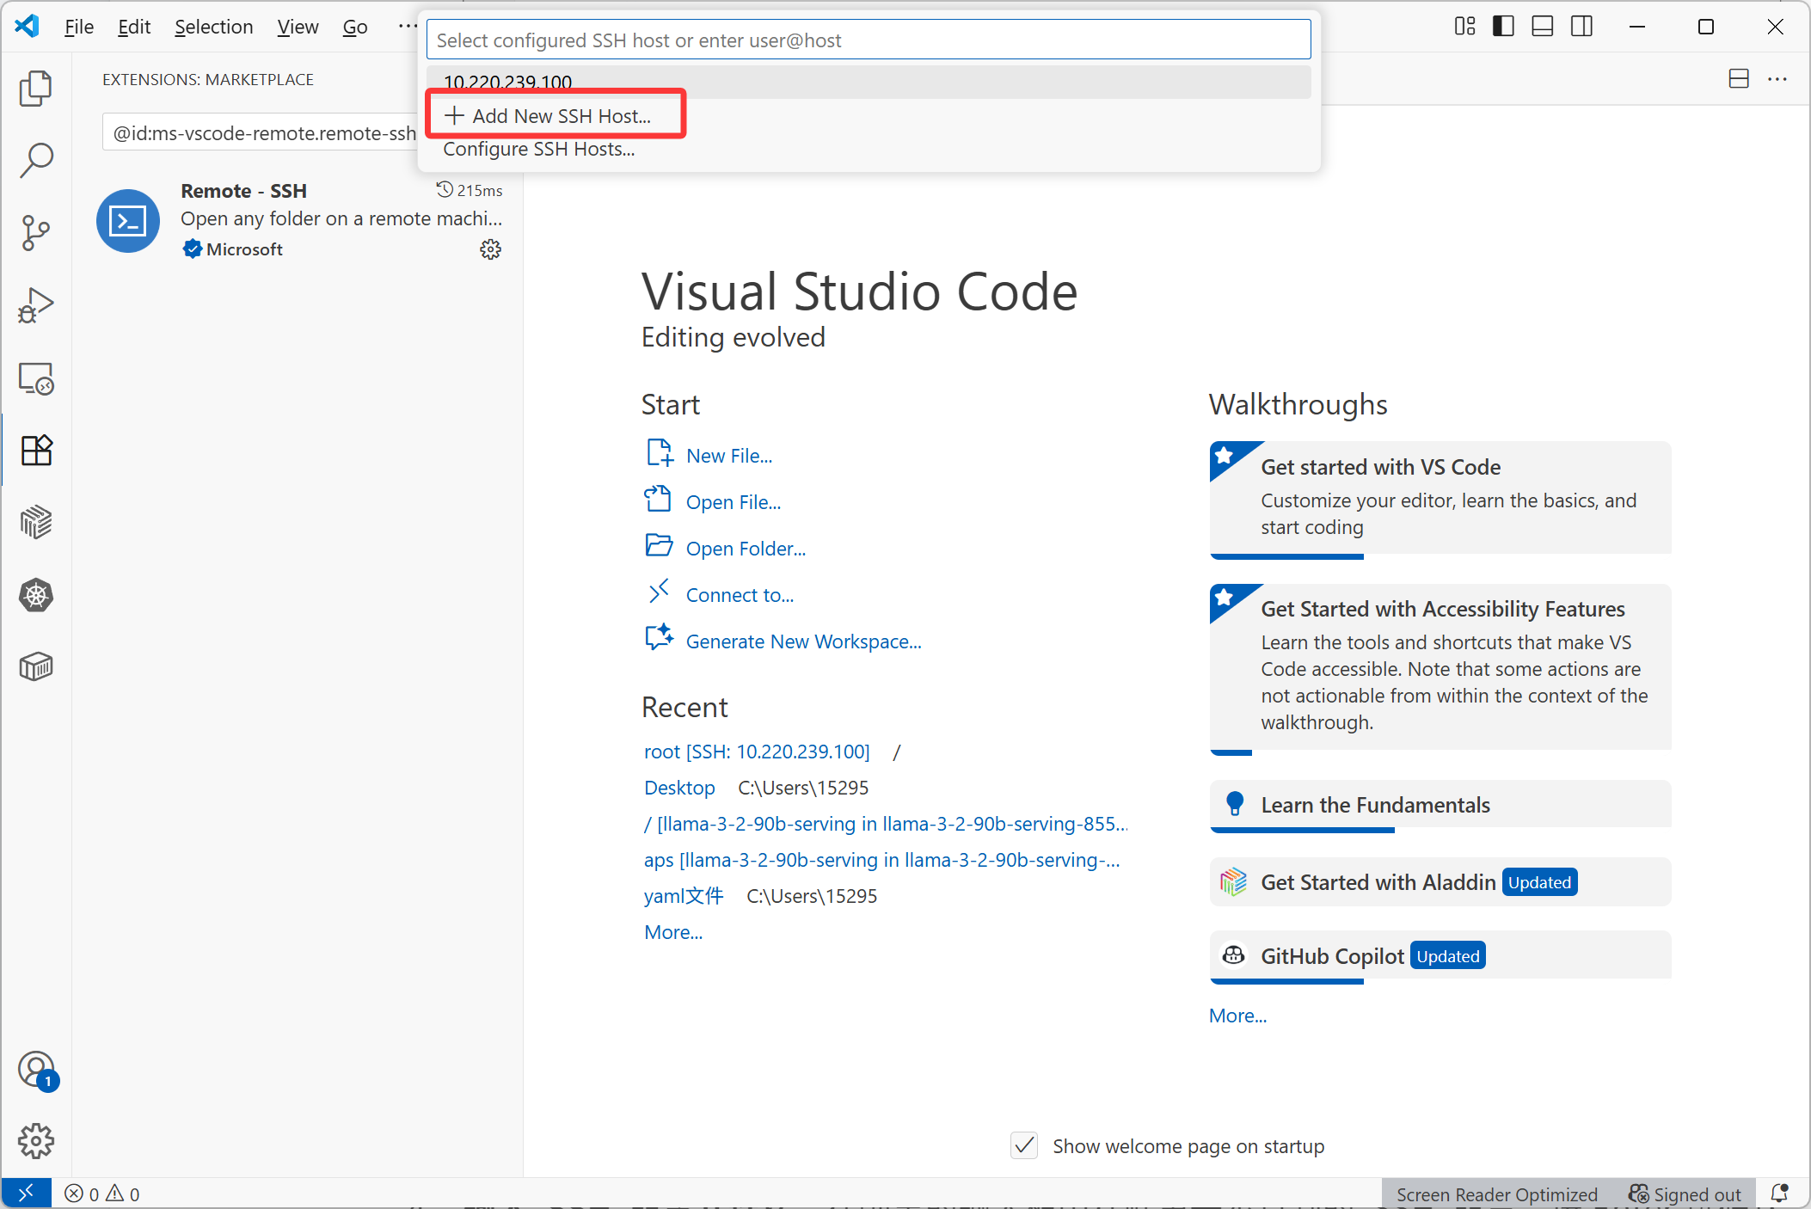Open the Kubernetes view icon

(35, 595)
